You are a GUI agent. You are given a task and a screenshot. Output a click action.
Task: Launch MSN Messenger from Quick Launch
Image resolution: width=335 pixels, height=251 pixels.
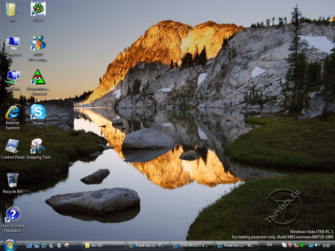tap(51, 245)
